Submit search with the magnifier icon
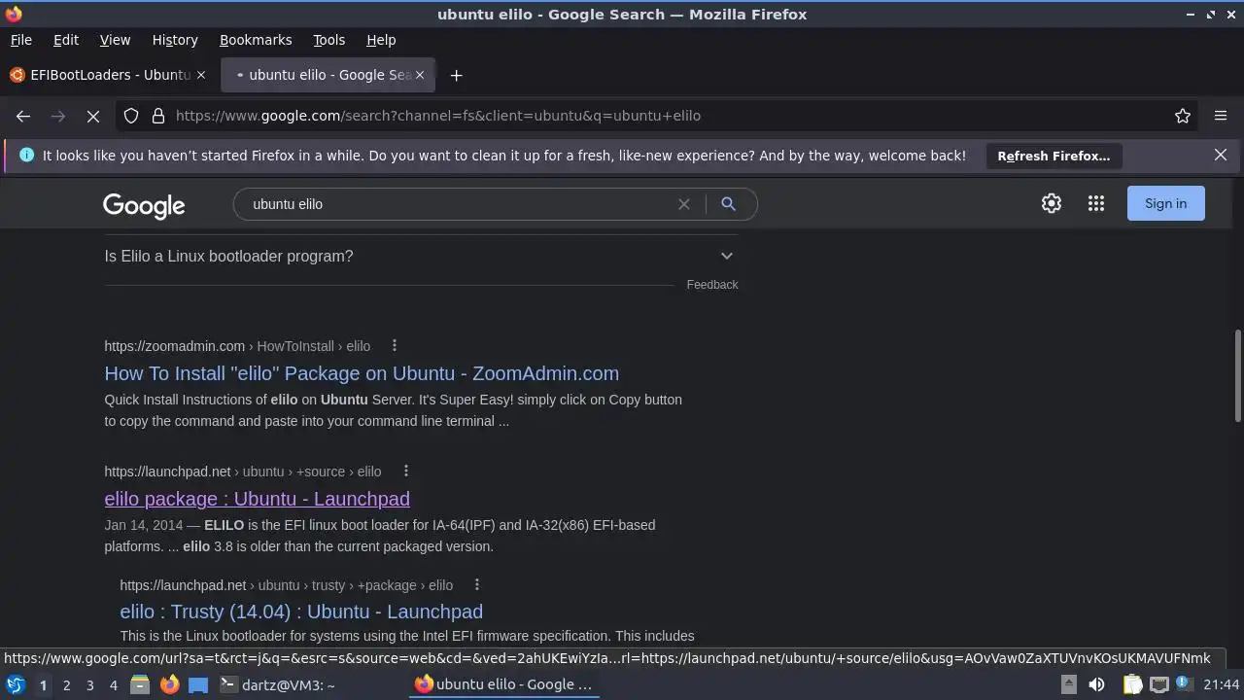The width and height of the screenshot is (1244, 700). (x=728, y=204)
